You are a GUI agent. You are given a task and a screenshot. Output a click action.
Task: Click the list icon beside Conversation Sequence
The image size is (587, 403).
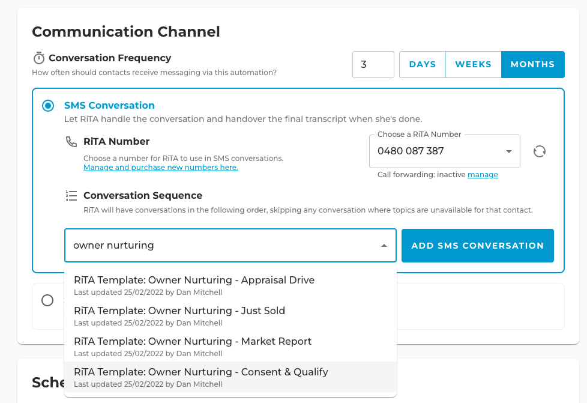pyautogui.click(x=71, y=196)
